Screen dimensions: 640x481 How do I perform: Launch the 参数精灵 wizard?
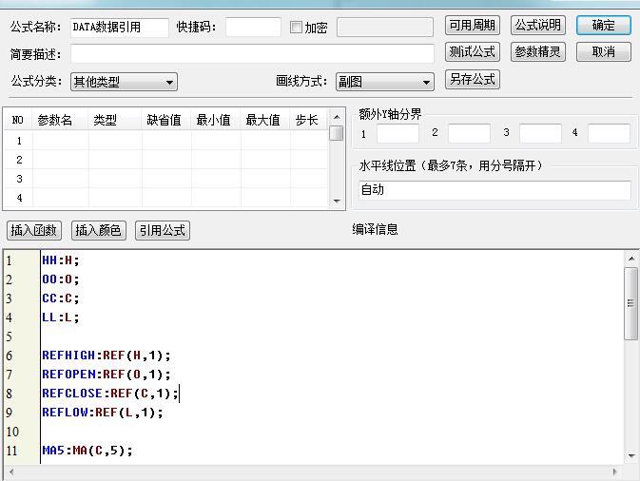click(x=538, y=52)
